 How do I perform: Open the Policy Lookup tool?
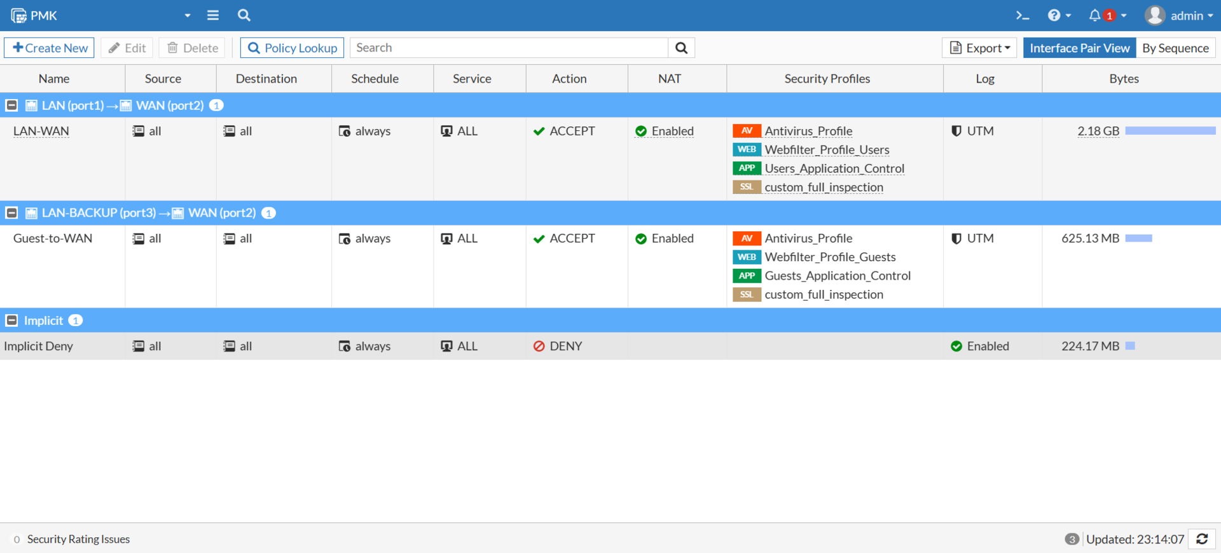tap(292, 48)
